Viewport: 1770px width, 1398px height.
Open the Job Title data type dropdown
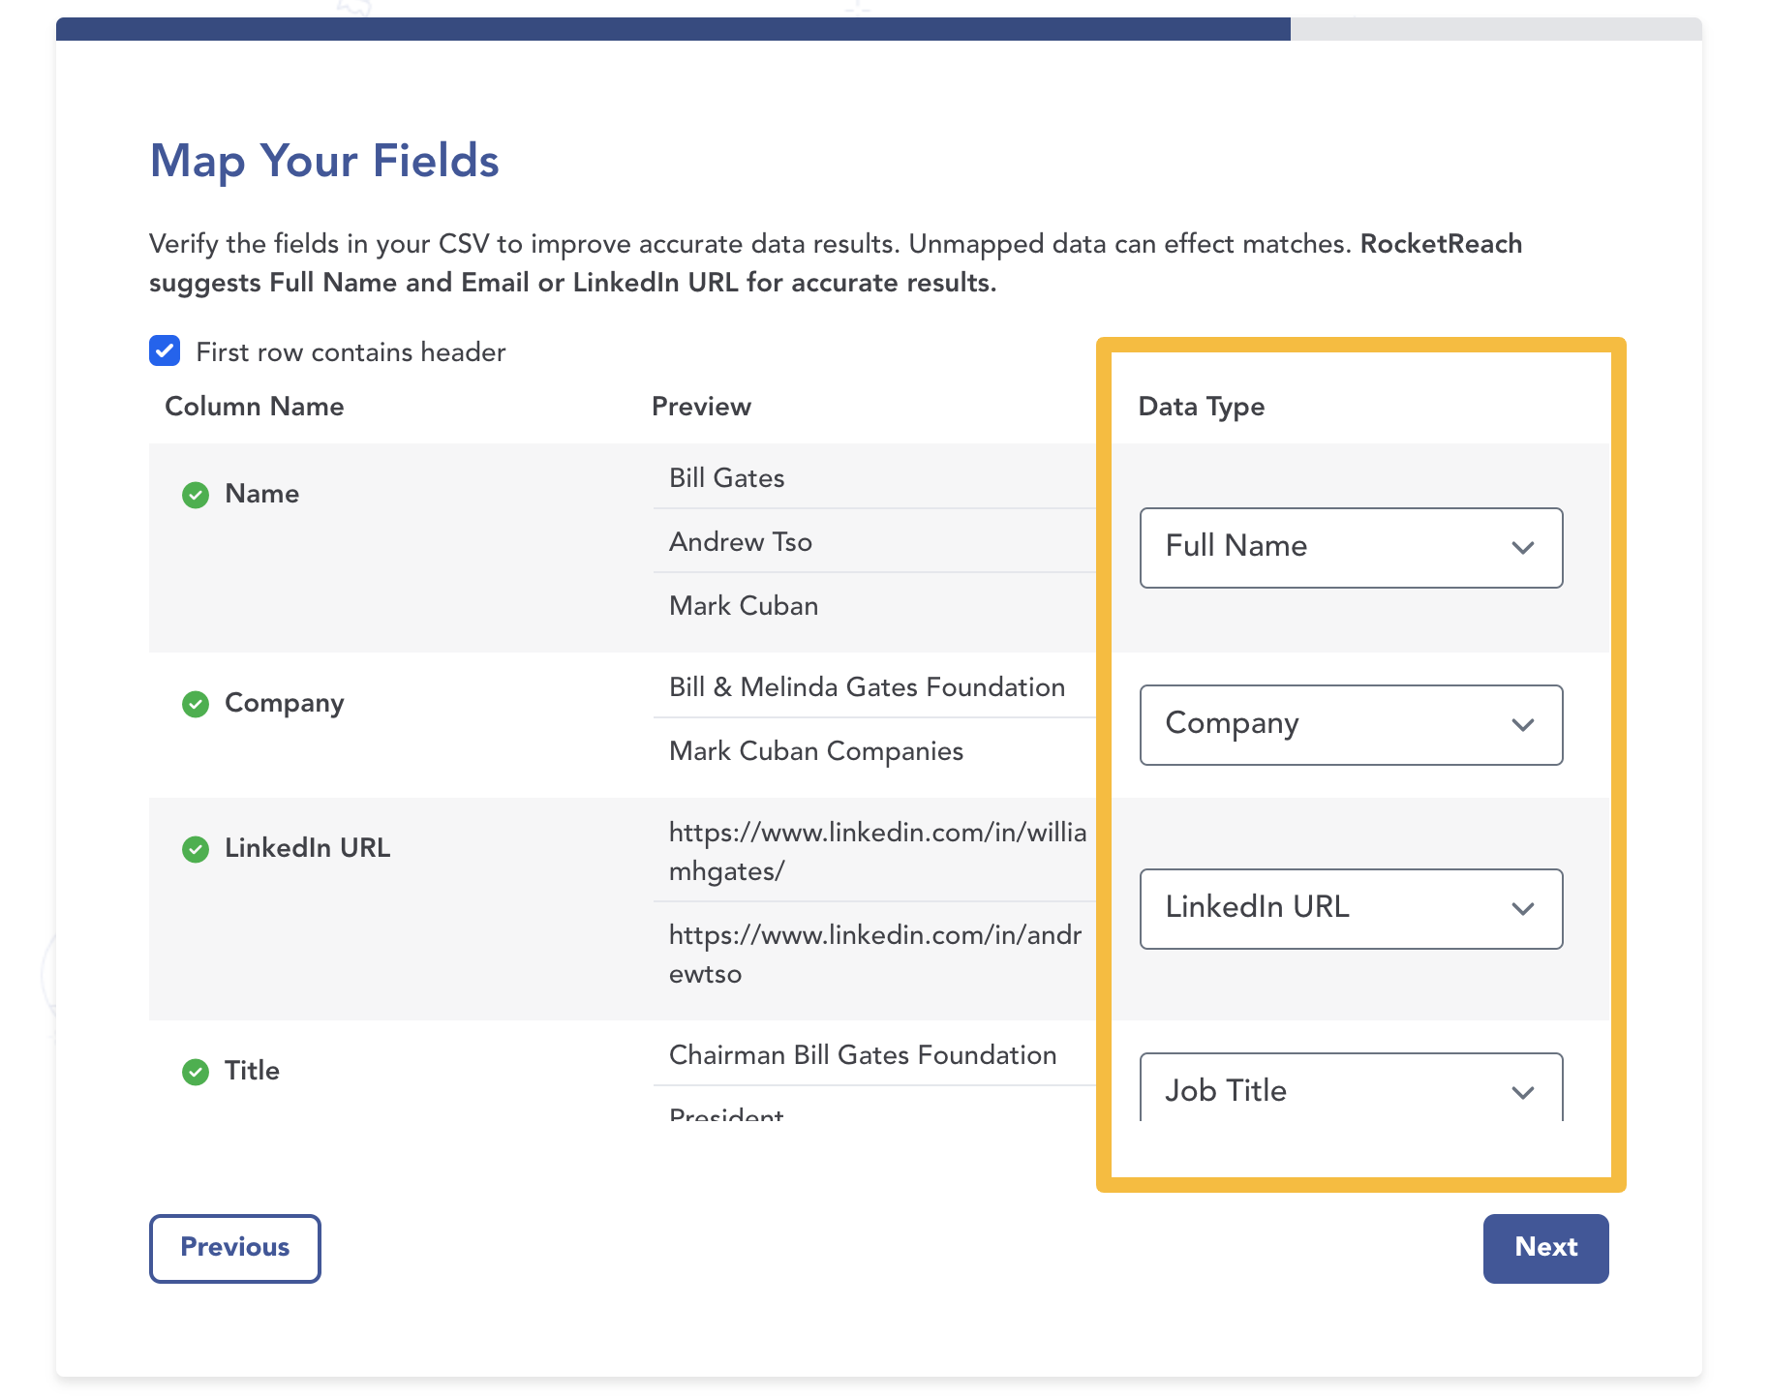(1351, 1088)
